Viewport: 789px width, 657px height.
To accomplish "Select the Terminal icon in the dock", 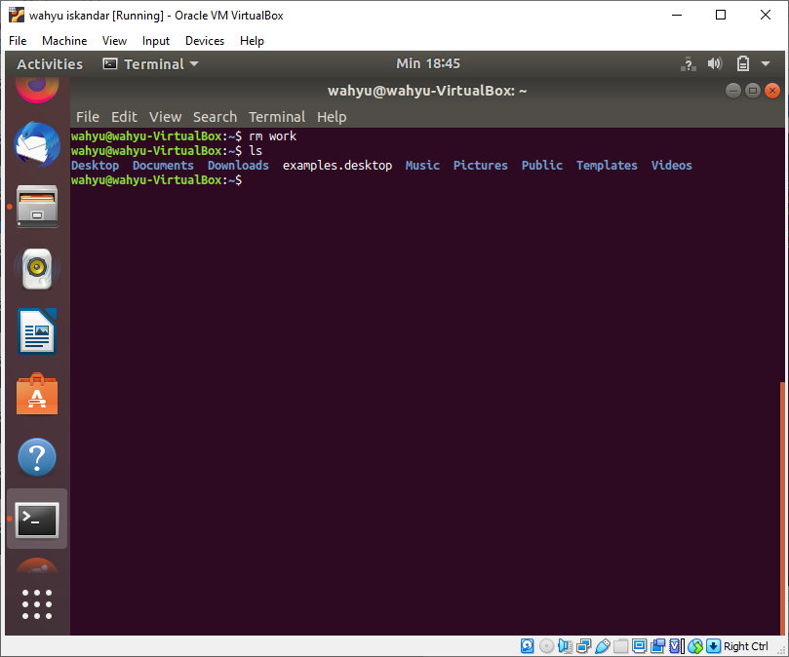I will (37, 520).
